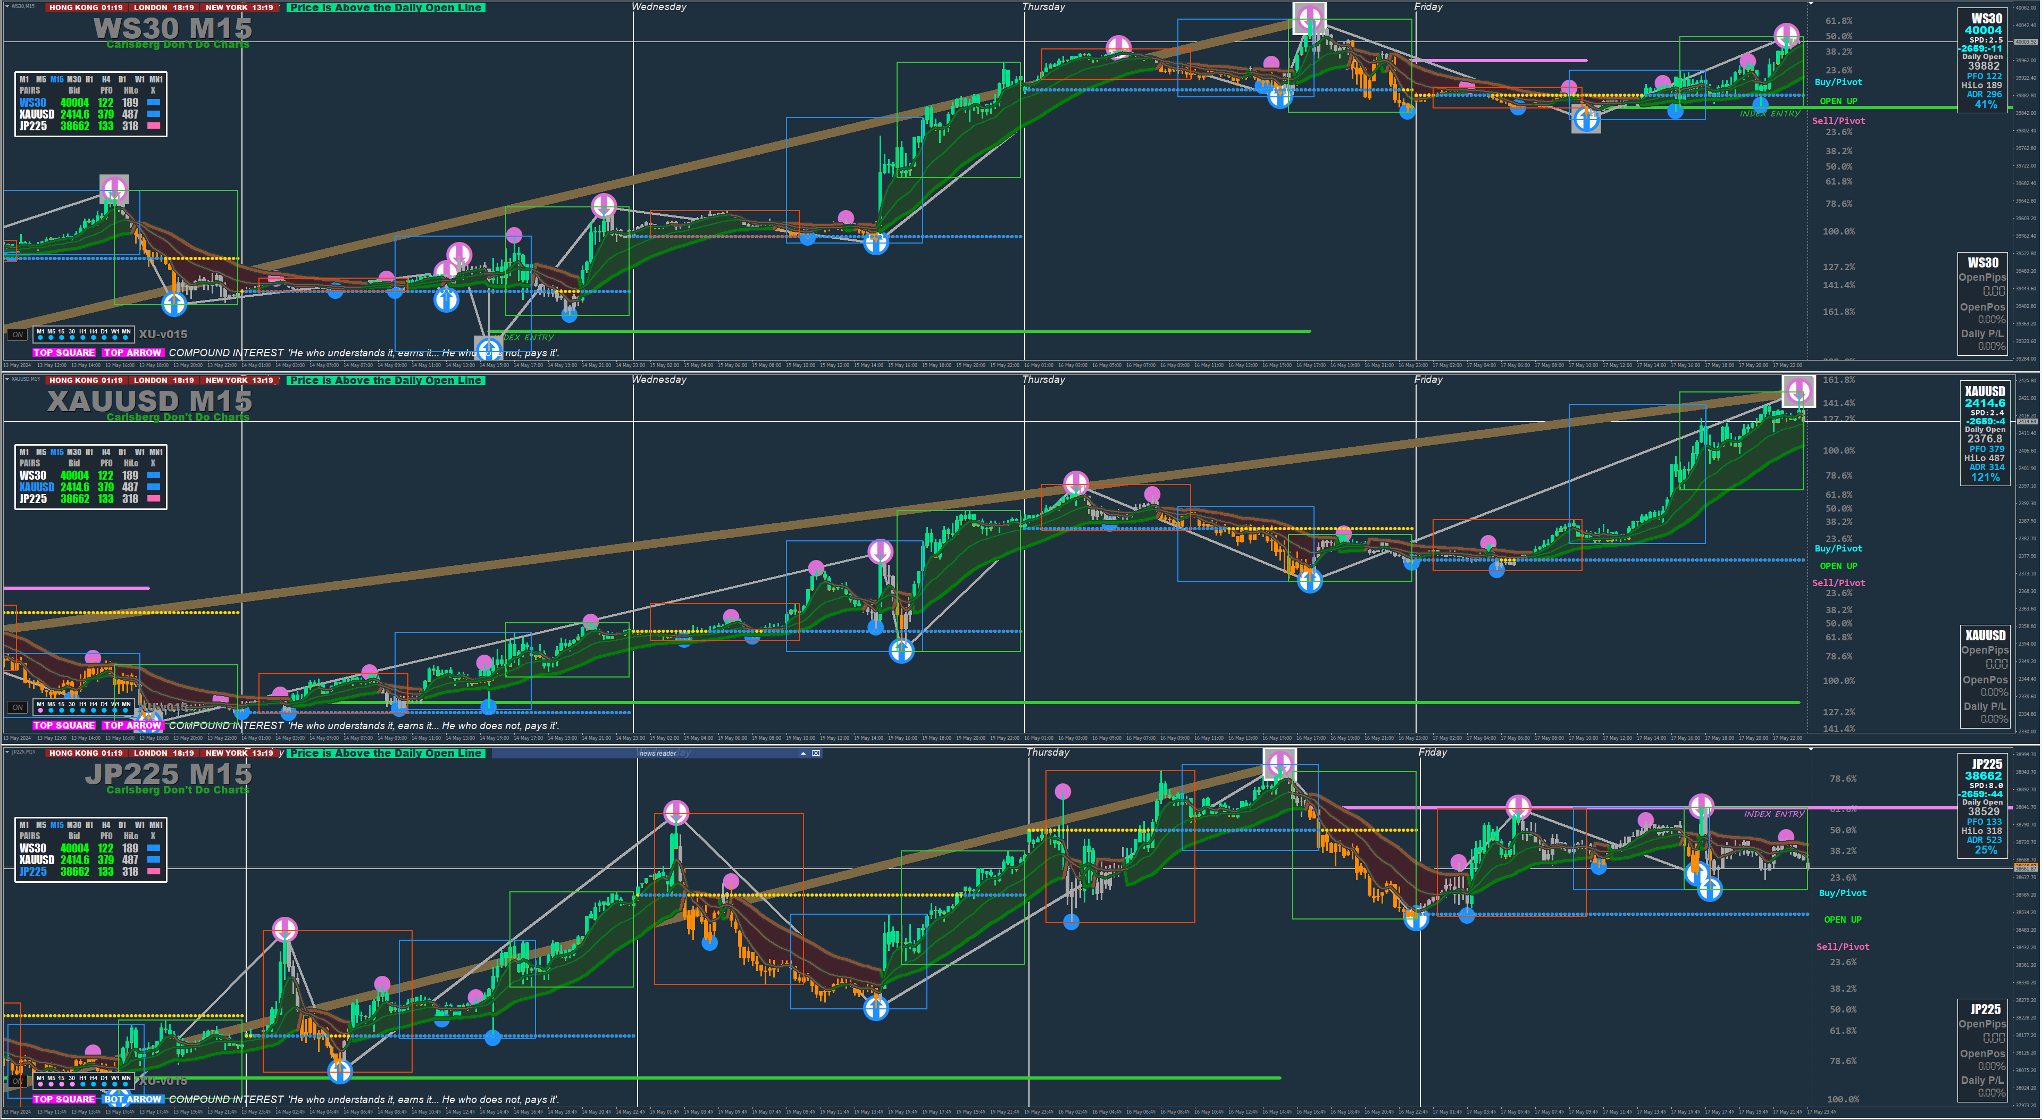
Task: Click the H4 timeframe in WS30 pairs panel
Action: click(106, 79)
